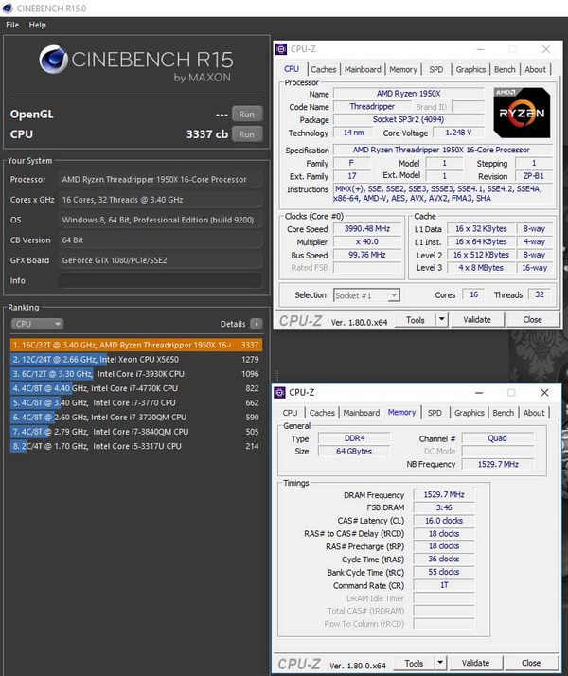The height and width of the screenshot is (676, 568).
Task: Select Intel Core i5-3317U ranking row
Action: point(136,446)
